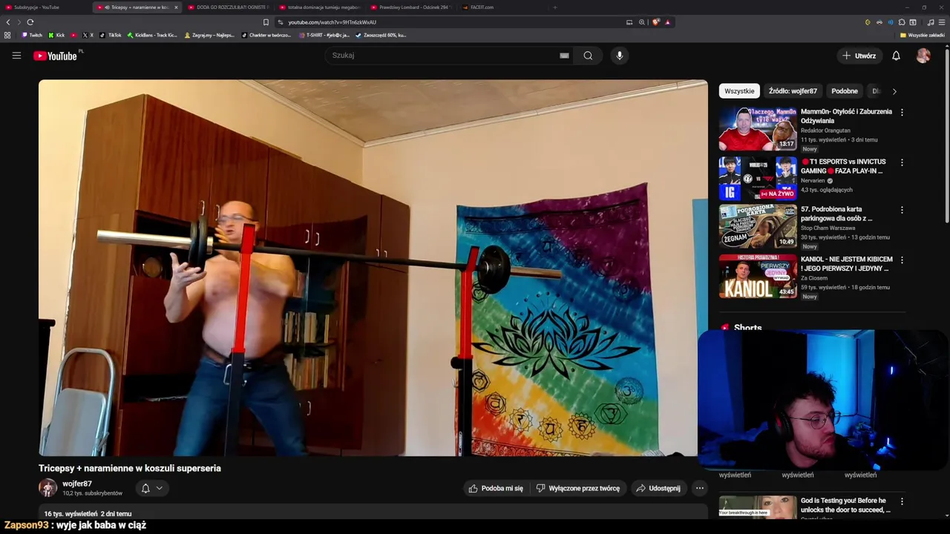Open the Brave Shields lion icon
Viewport: 950px width, 534px height.
coord(655,22)
